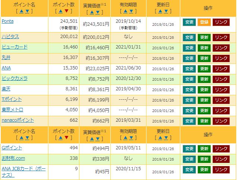Screen dimensions: 237x180
Task: Click red descending arrow in lower ポイント数 header
Action: tap(66, 137)
